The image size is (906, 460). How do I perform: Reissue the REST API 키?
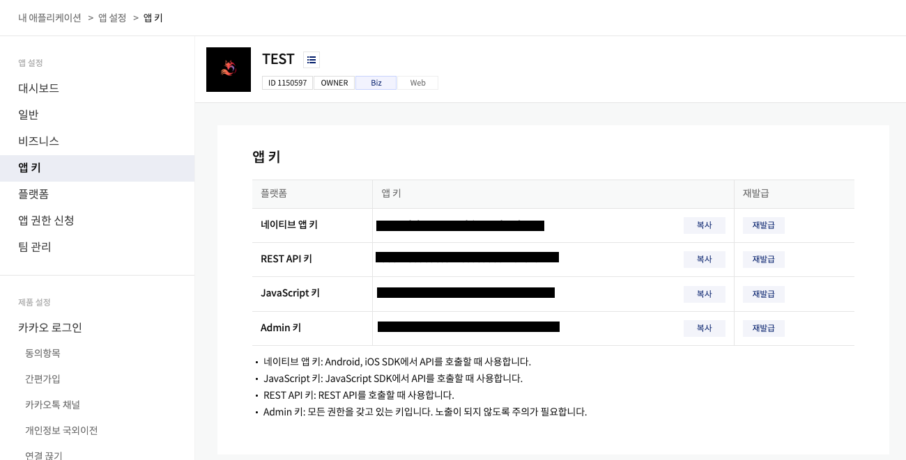tap(764, 260)
